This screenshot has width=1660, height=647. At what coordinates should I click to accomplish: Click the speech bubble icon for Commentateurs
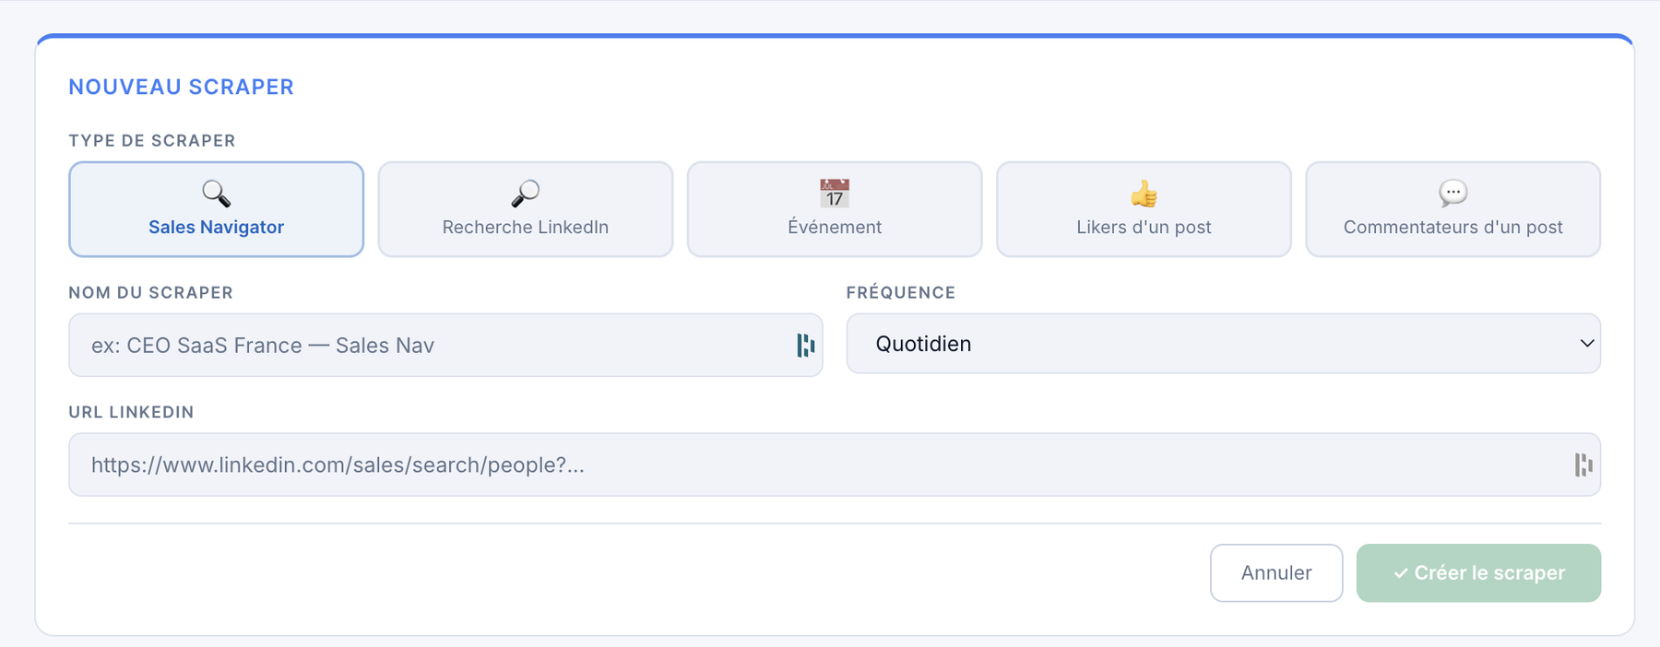coord(1452,194)
